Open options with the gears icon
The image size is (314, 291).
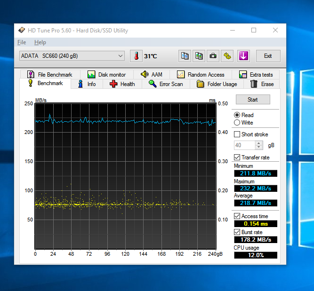point(227,56)
